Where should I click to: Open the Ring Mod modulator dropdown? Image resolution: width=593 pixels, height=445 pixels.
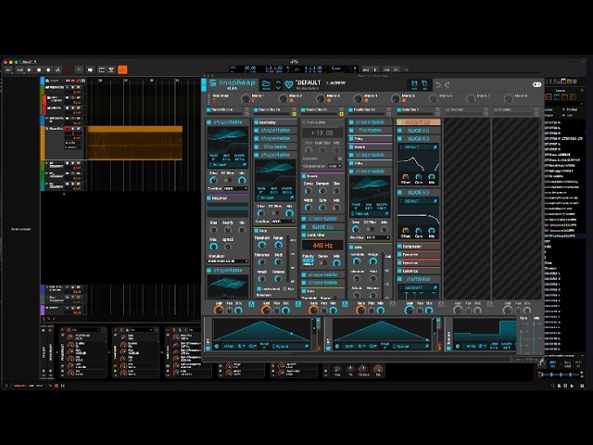[x=228, y=261]
